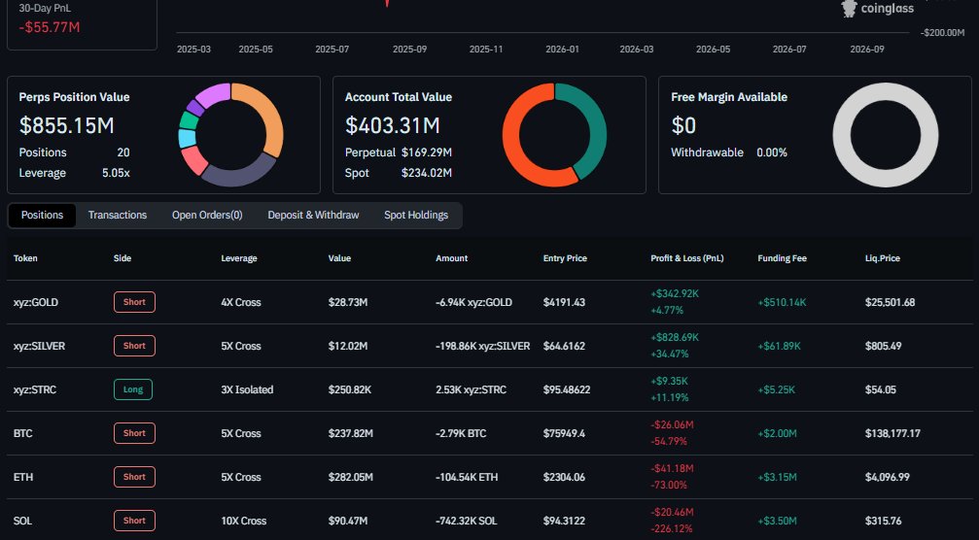Click the Short badge in xyz:GOLD row

134,302
